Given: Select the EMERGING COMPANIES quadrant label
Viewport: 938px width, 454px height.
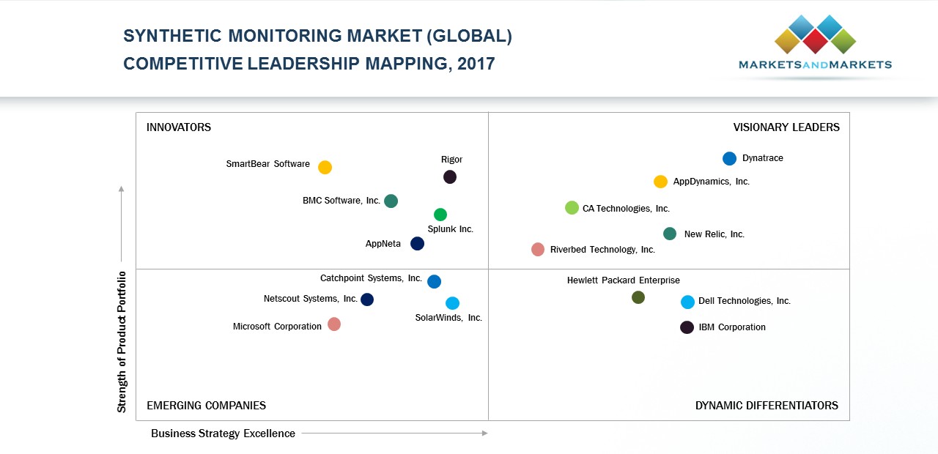Looking at the screenshot, I should tap(206, 406).
